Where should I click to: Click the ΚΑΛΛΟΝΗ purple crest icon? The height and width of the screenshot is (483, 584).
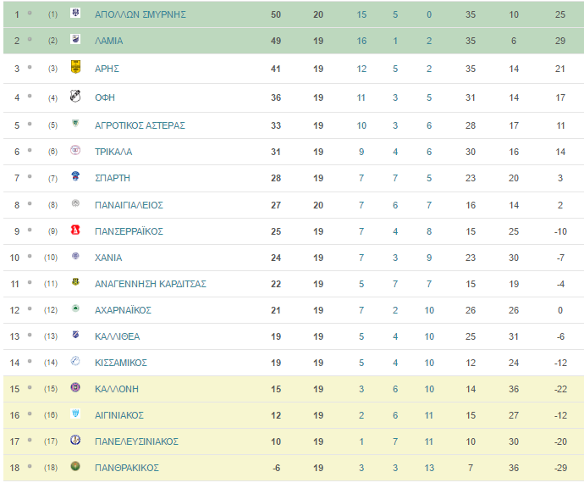pos(75,387)
